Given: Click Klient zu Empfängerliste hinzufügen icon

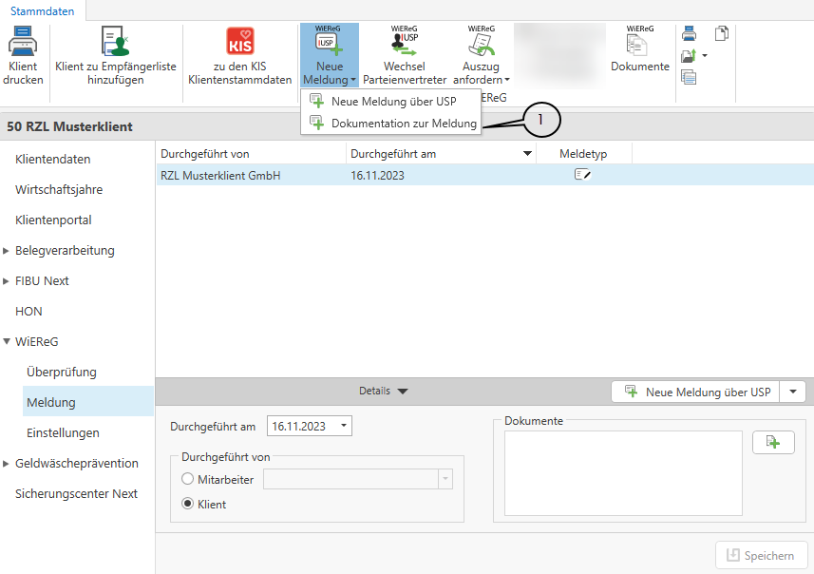Looking at the screenshot, I should (x=116, y=43).
